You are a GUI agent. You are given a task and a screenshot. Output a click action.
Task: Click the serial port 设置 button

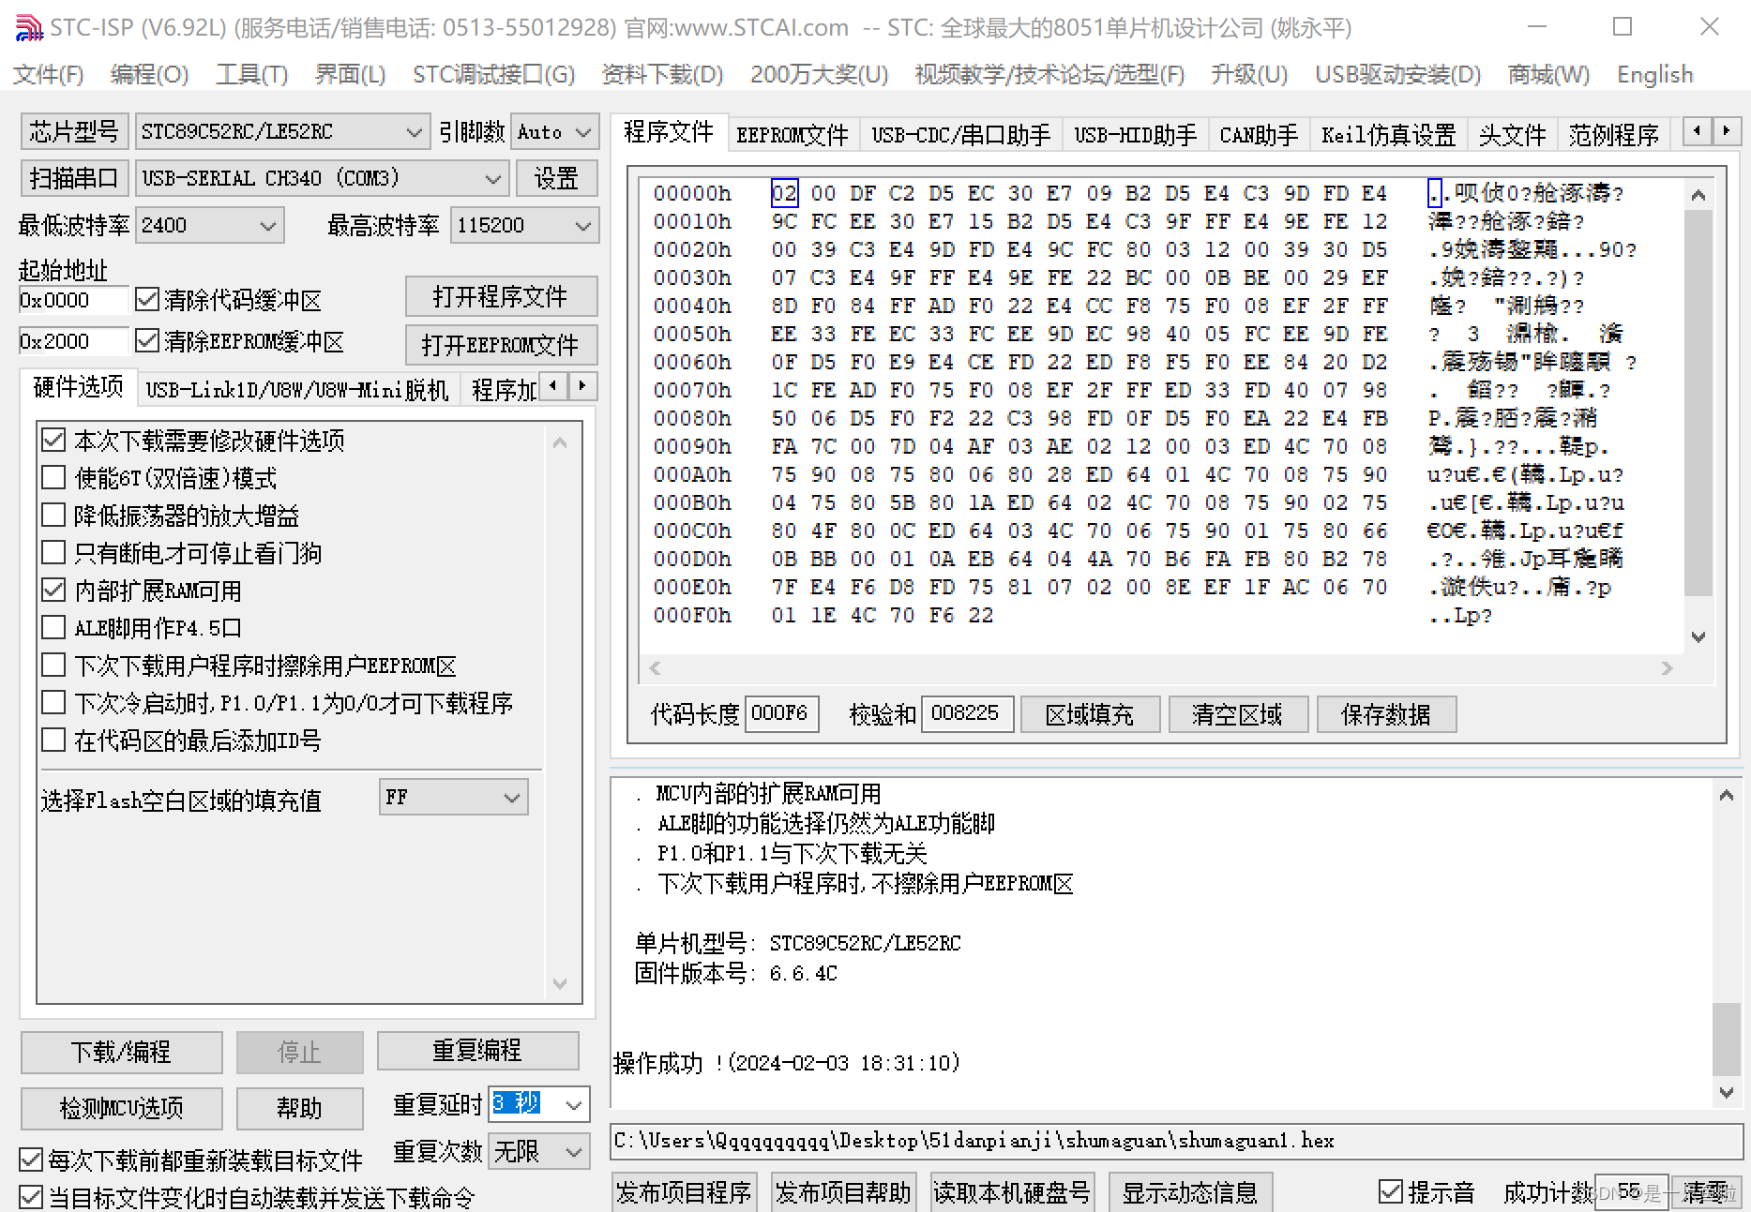coord(556,178)
